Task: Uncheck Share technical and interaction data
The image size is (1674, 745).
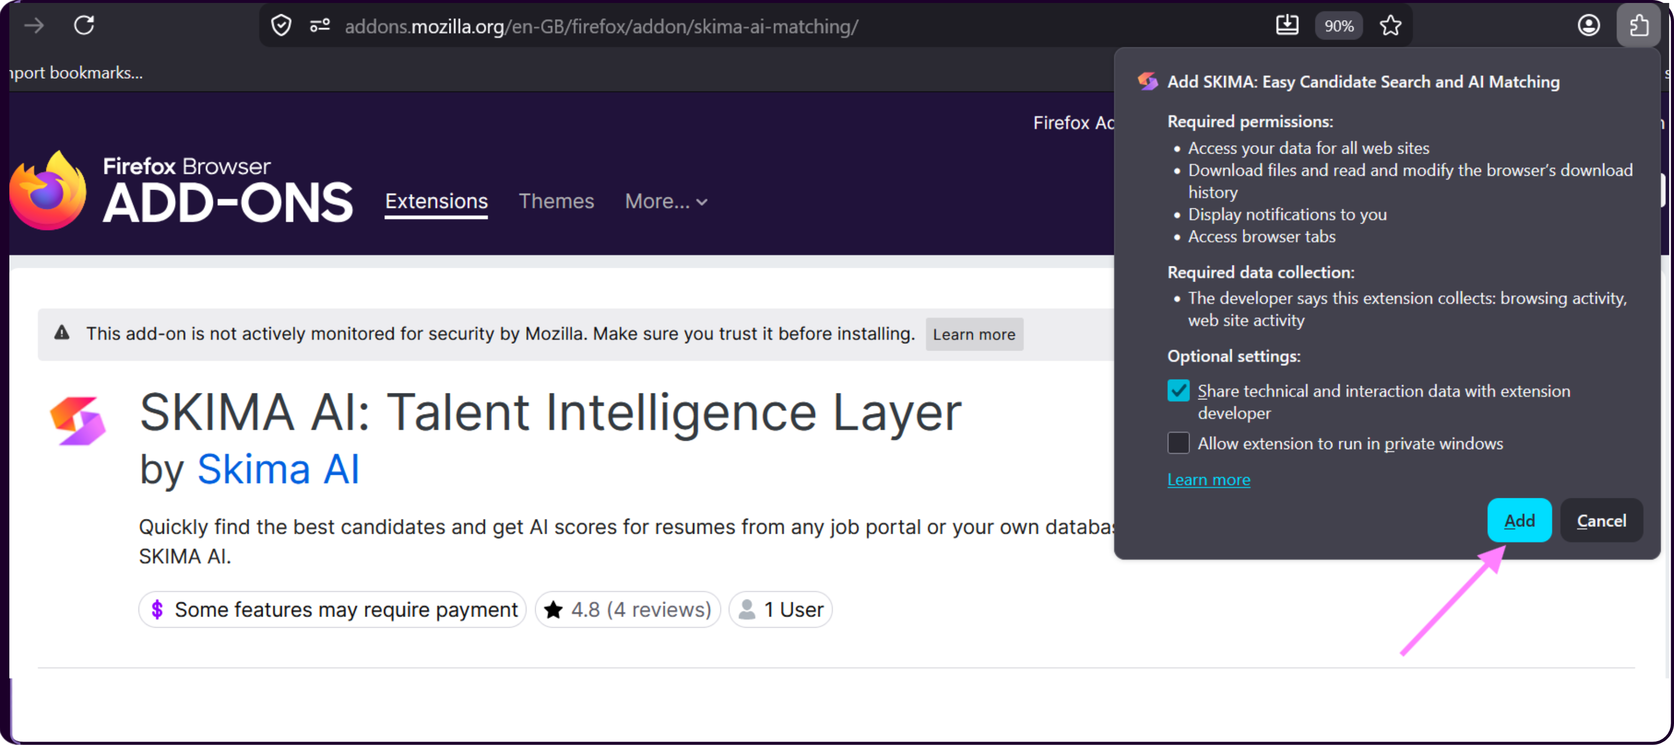Action: point(1178,391)
